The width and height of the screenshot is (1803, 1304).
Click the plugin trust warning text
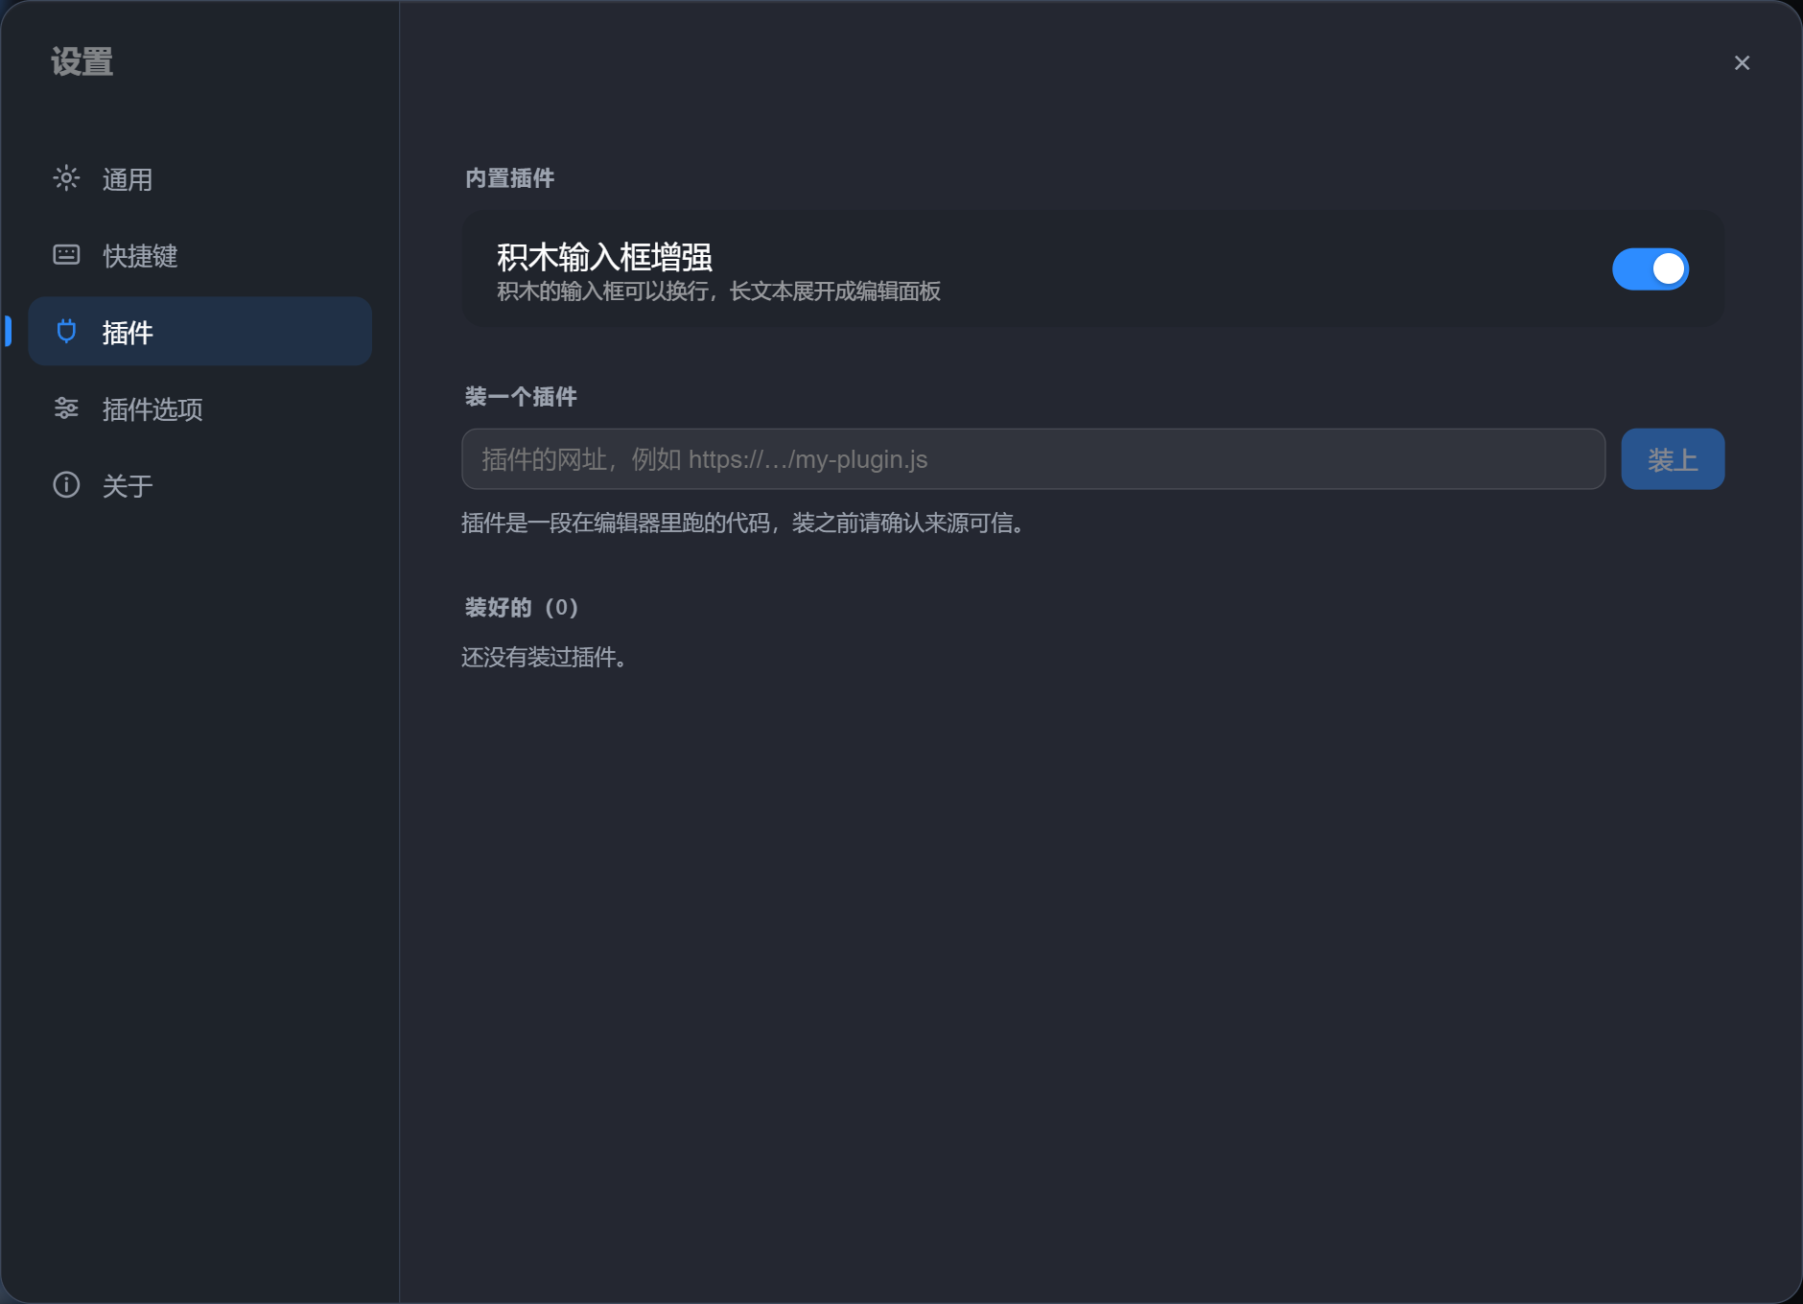coord(743,524)
